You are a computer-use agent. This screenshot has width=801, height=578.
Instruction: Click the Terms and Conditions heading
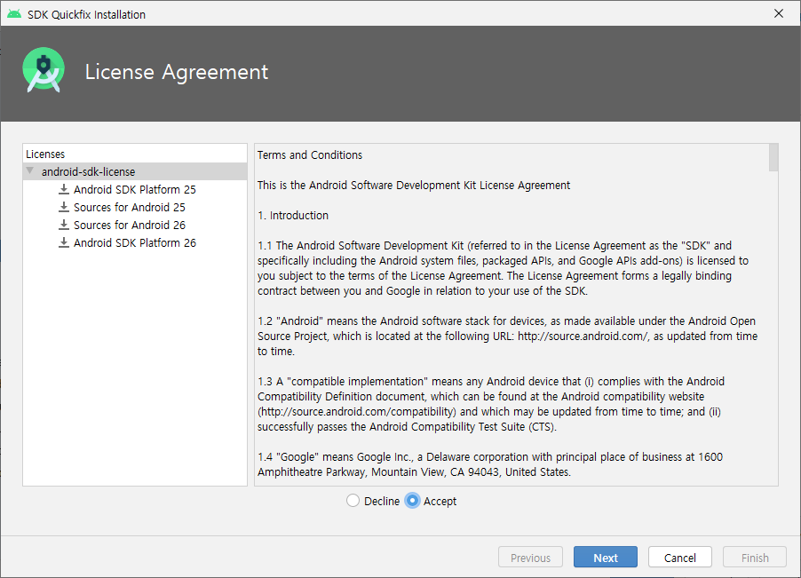tap(310, 155)
